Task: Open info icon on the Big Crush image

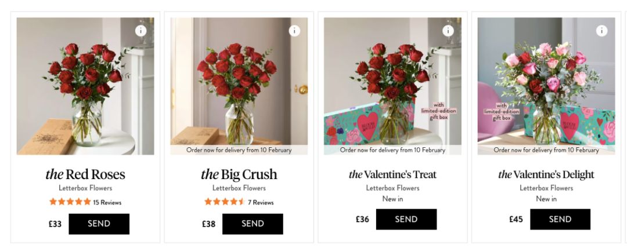Action: pyautogui.click(x=294, y=31)
